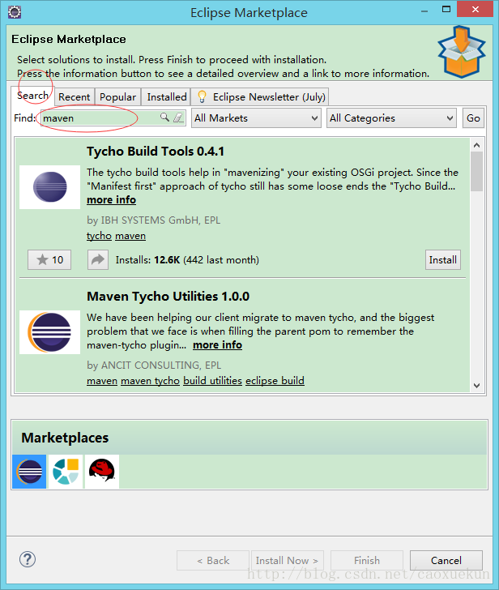Viewport: 499px width, 590px height.
Task: Click the build utilities tag link
Action: click(x=212, y=381)
